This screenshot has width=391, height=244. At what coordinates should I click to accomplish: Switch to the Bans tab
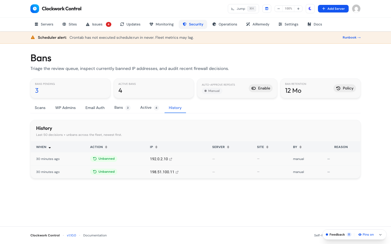pos(122,108)
